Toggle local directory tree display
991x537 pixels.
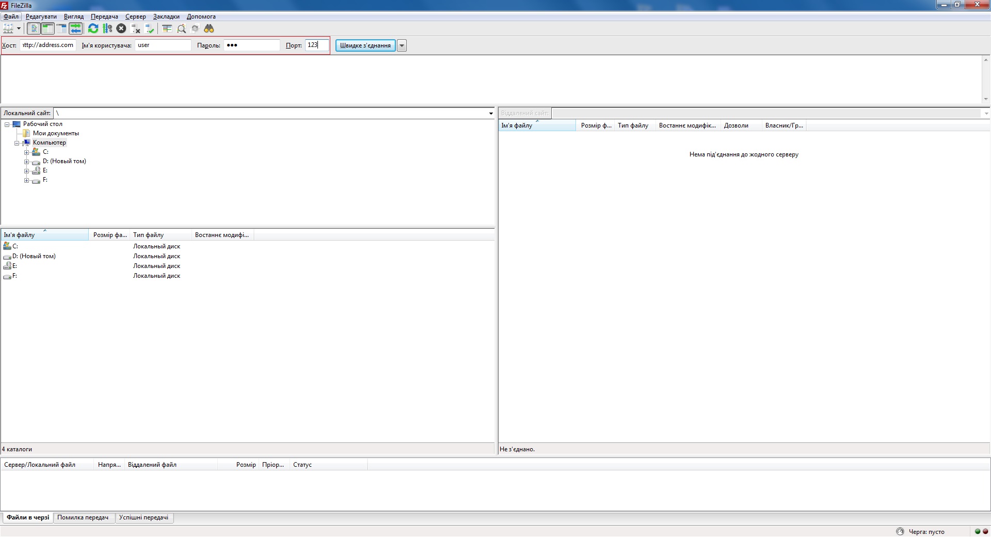[47, 29]
